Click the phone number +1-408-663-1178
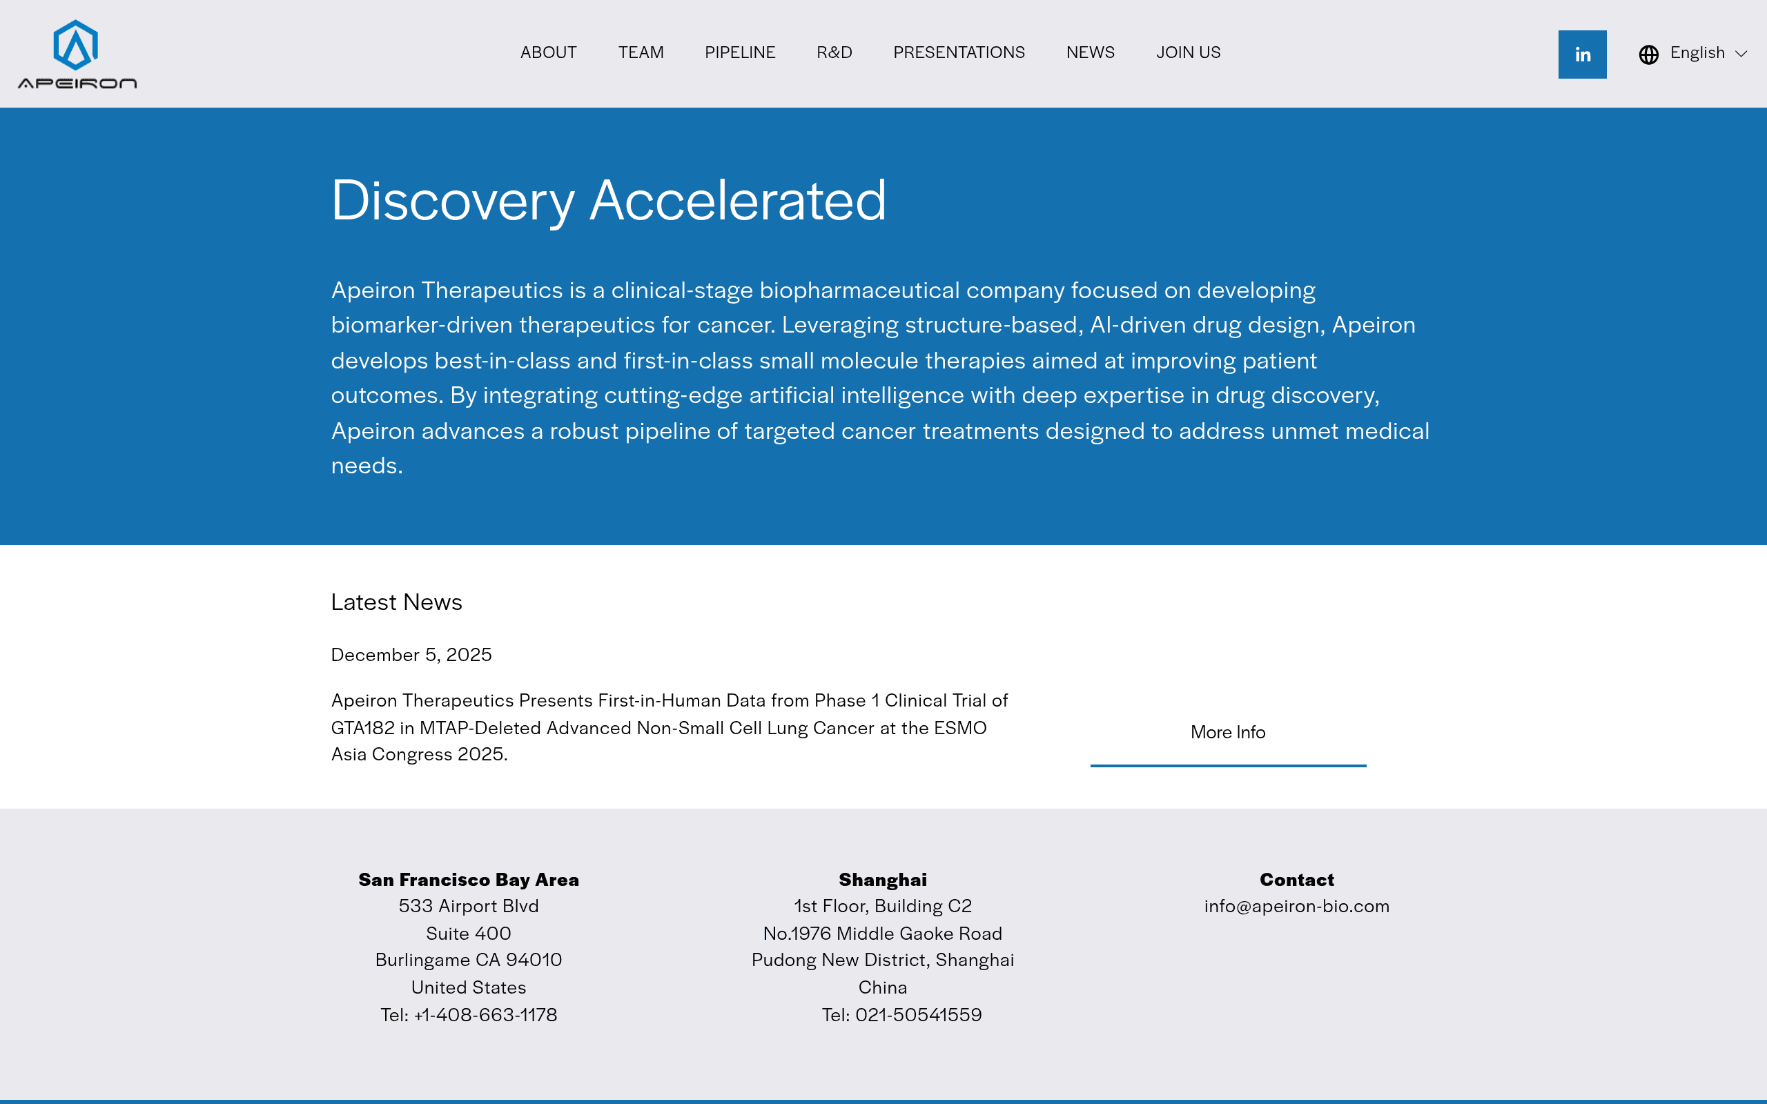 (485, 1015)
